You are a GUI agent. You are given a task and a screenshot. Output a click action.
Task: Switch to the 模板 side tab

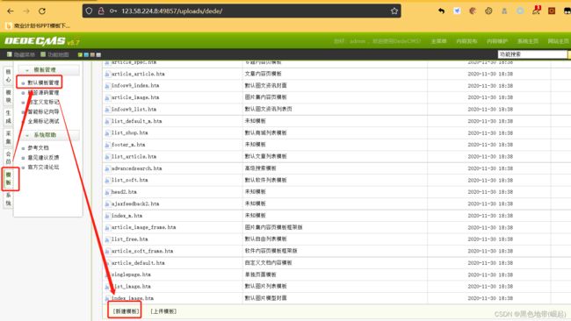(x=9, y=179)
